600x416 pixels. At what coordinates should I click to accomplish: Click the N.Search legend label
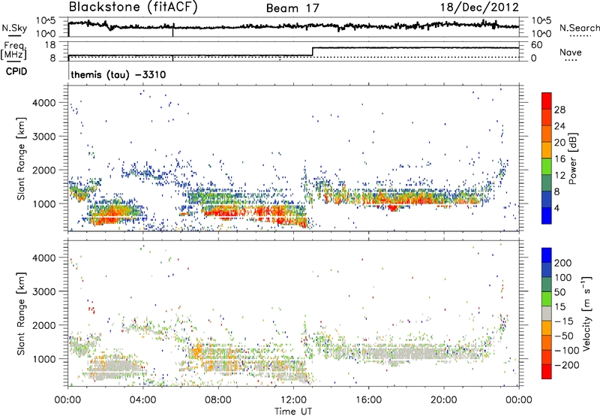[x=579, y=28]
